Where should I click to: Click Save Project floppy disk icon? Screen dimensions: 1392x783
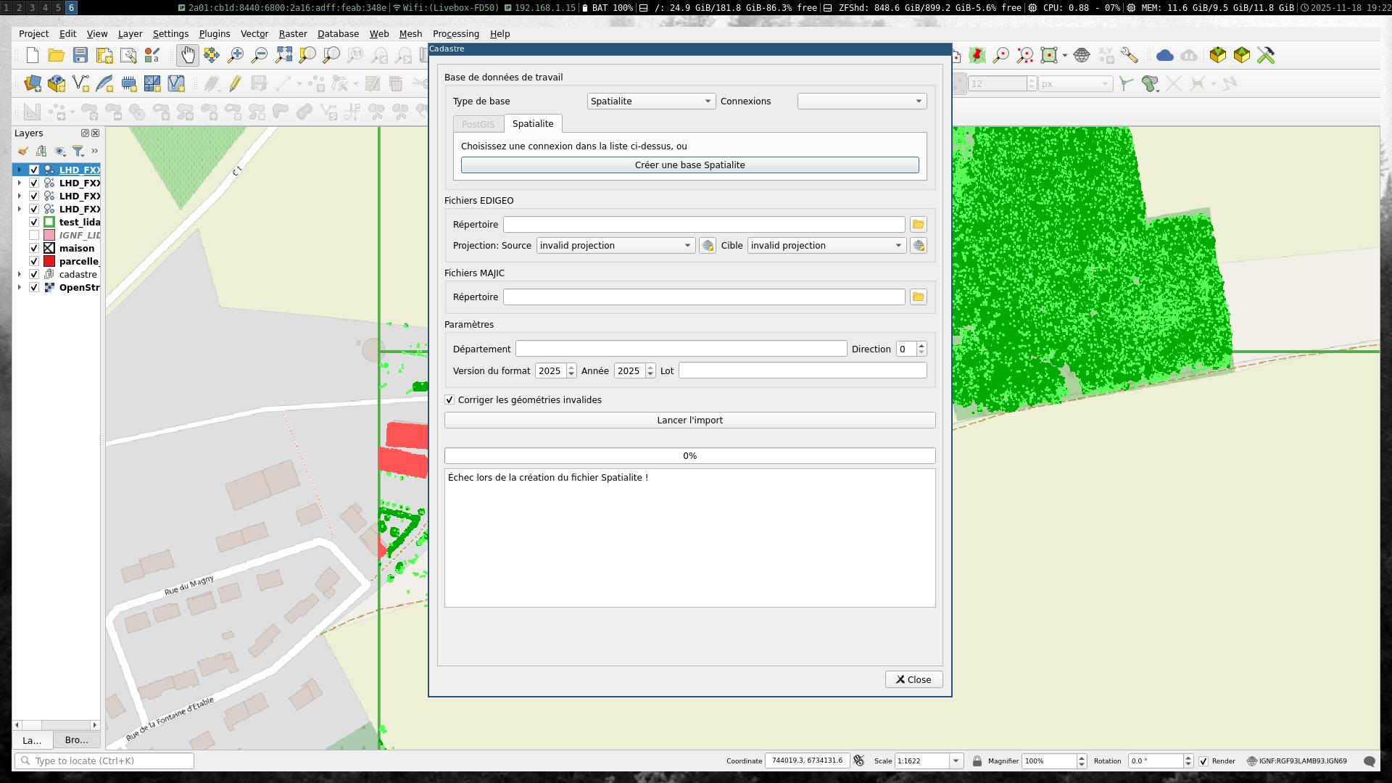click(80, 55)
